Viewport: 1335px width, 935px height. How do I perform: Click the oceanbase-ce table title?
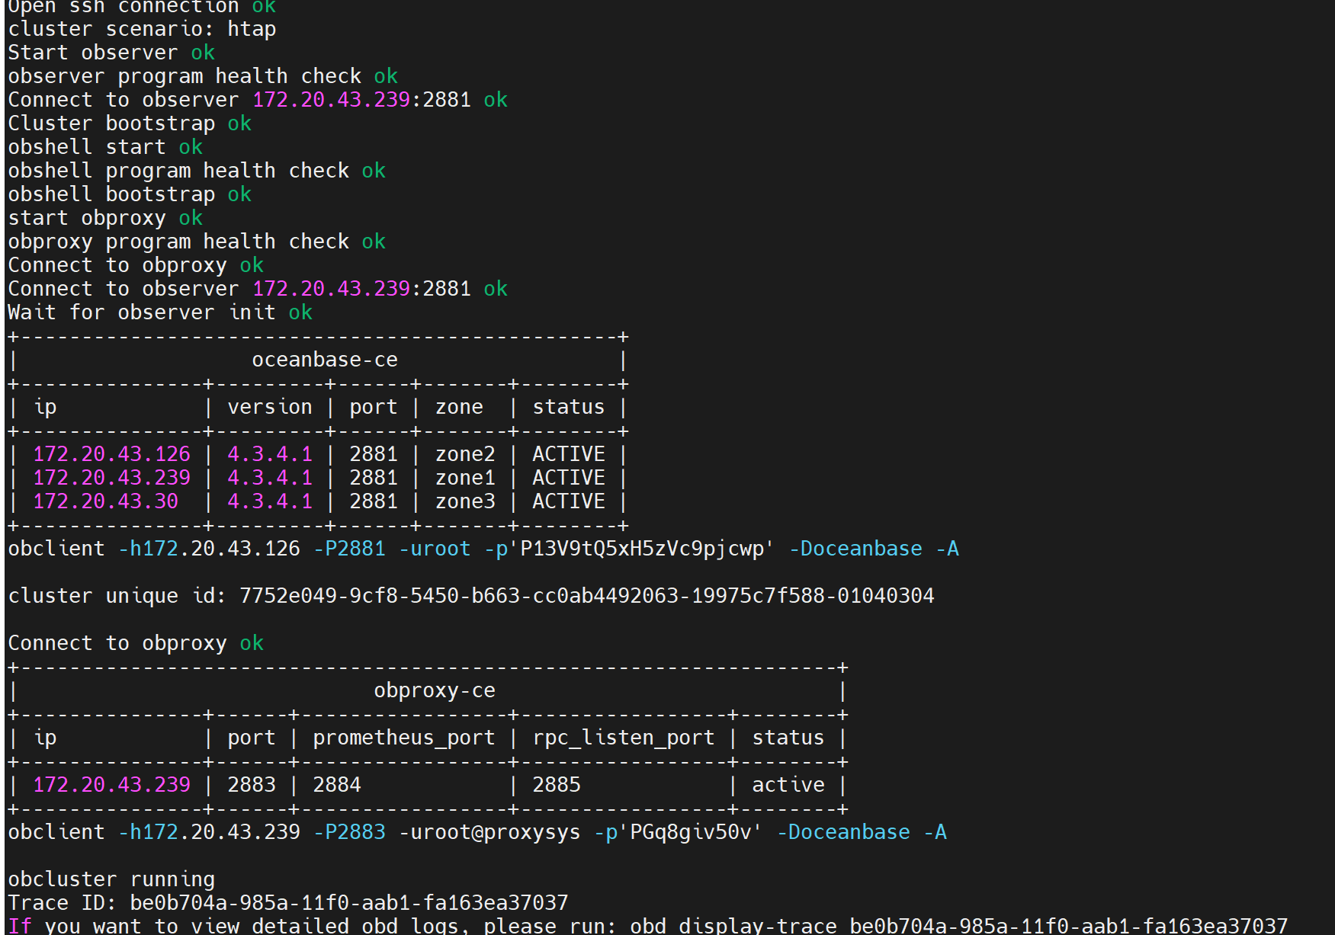[x=325, y=360]
